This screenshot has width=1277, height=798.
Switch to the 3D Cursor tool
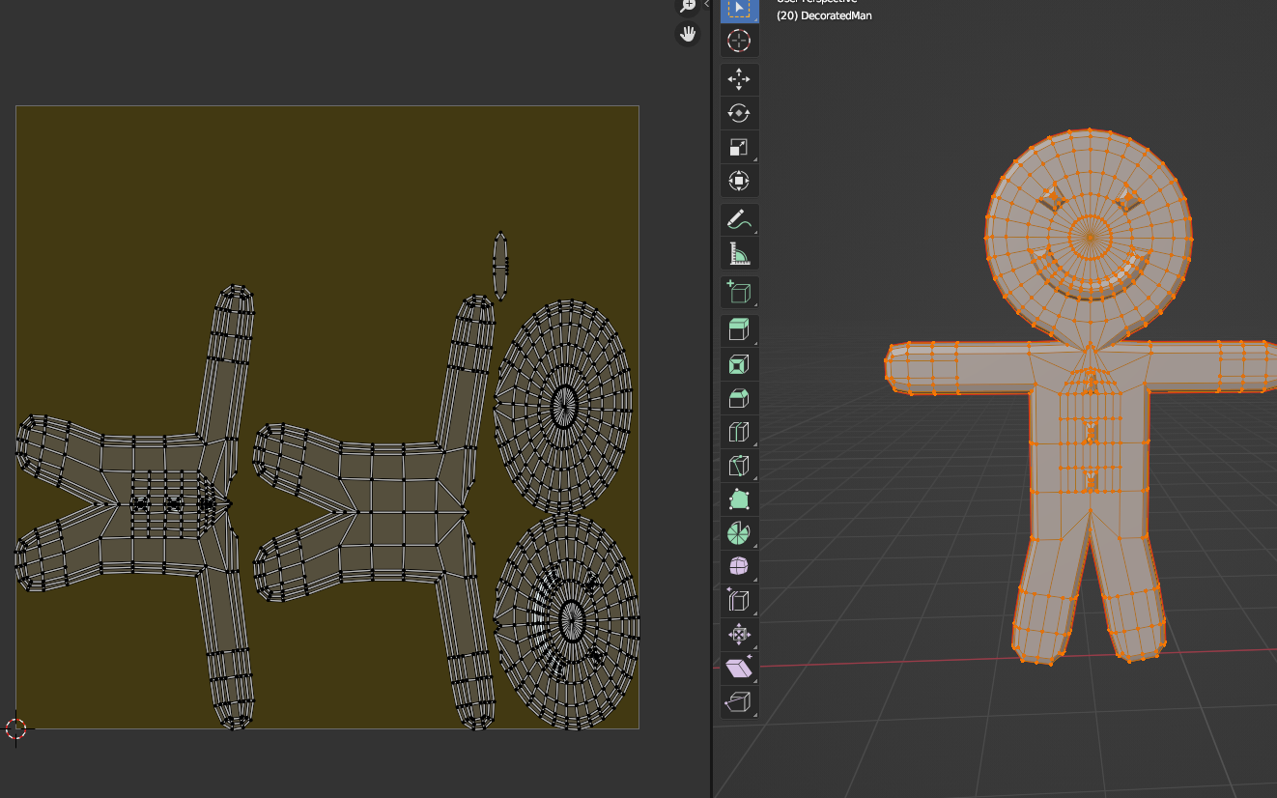click(739, 41)
